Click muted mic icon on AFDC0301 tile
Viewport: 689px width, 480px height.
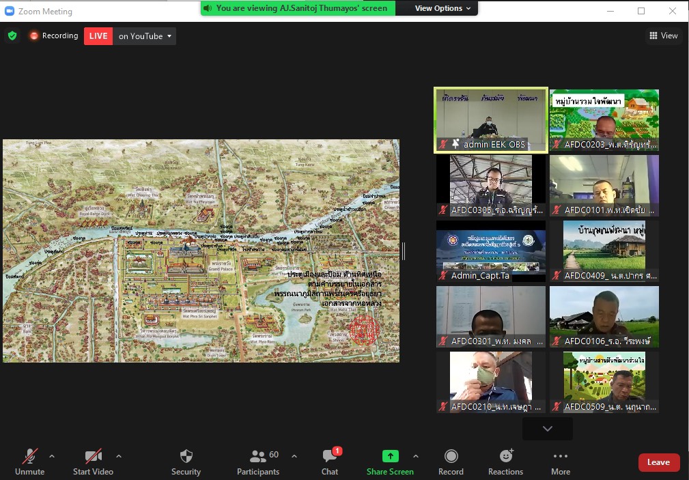pyautogui.click(x=443, y=341)
